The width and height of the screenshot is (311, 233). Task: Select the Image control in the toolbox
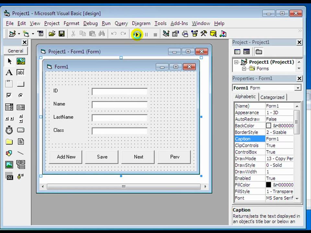tap(9, 165)
